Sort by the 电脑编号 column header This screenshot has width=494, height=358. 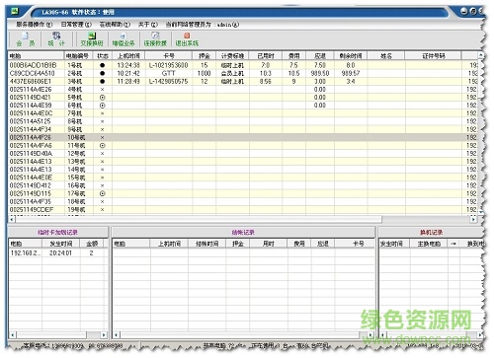click(78, 55)
